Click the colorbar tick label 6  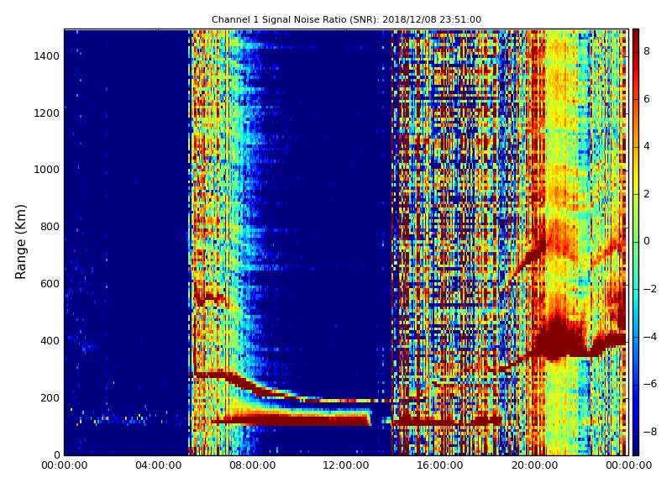click(647, 99)
